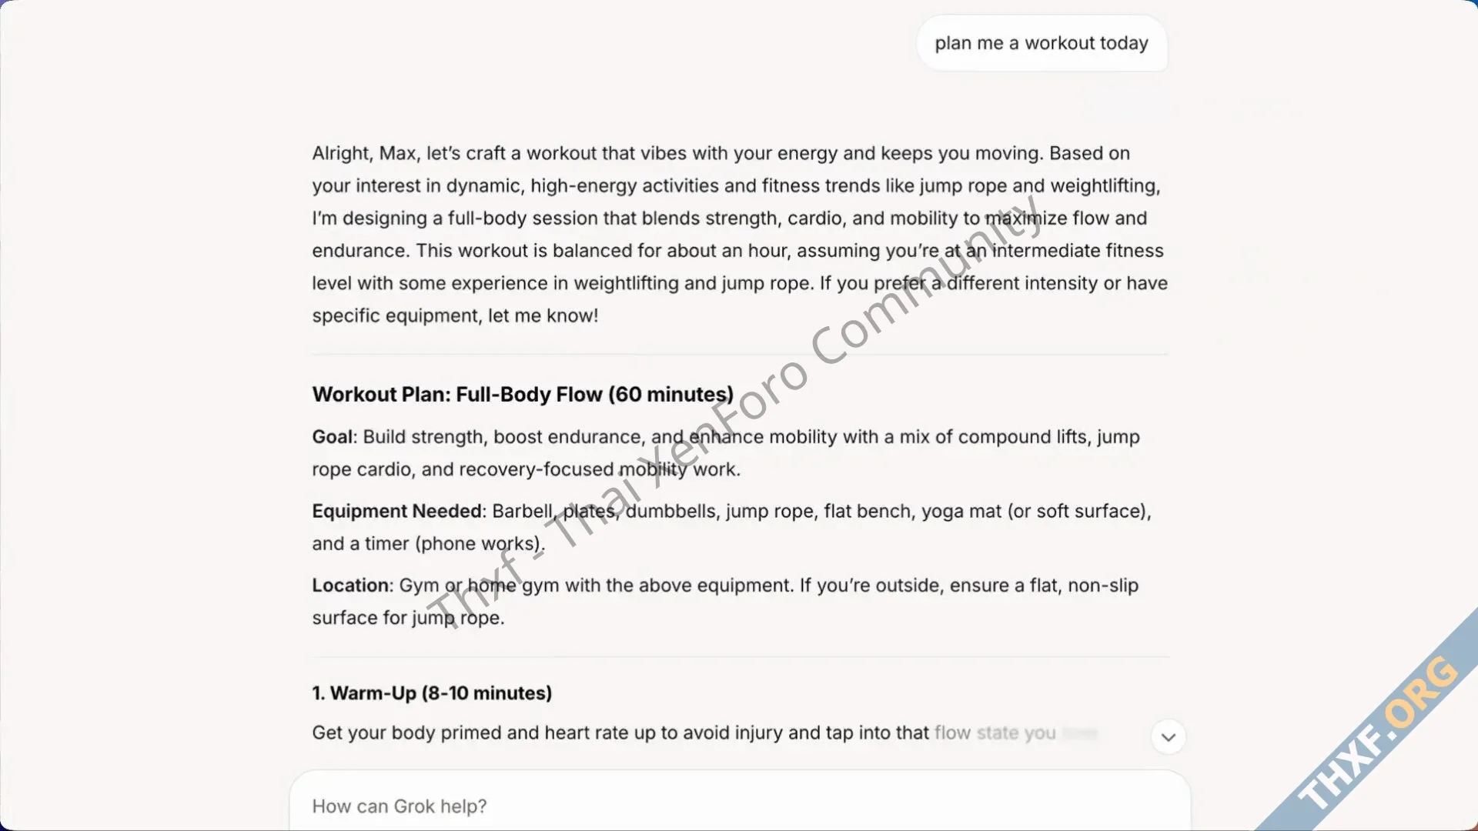This screenshot has width=1478, height=831.
Task: Click the words 'specific equipment, let me know!'
Action: 455,315
